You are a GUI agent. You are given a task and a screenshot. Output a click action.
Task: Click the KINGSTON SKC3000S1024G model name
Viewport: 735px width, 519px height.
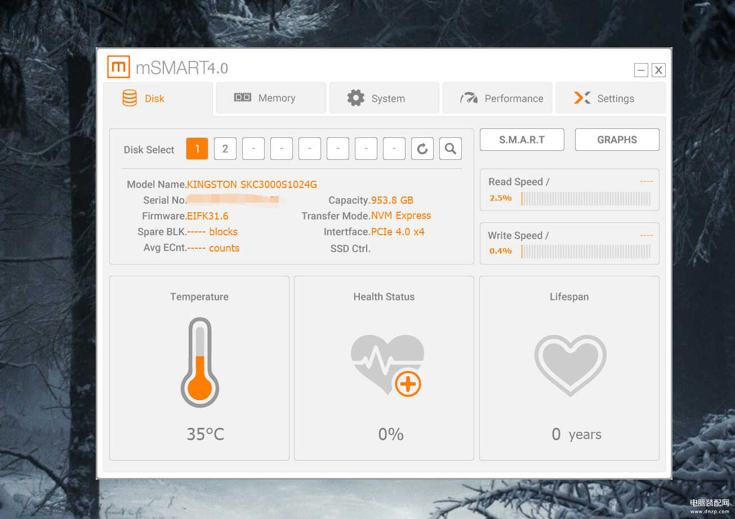click(x=252, y=184)
